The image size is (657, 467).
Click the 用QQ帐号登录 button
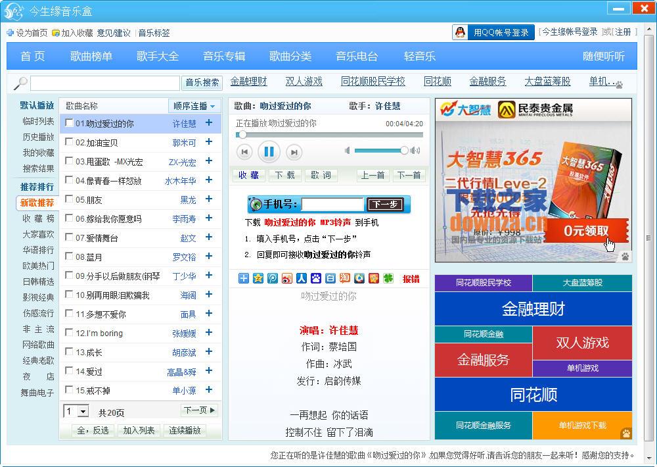point(493,32)
